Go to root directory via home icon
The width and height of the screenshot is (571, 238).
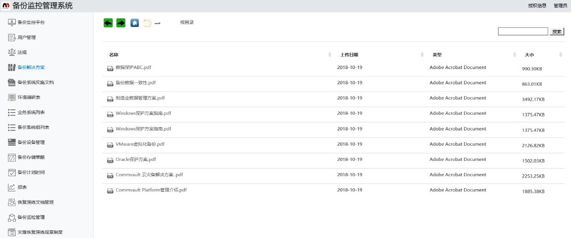coord(135,23)
